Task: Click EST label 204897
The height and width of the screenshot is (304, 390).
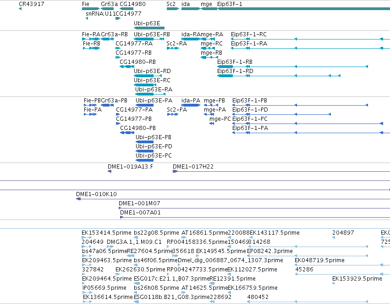Action: pyautogui.click(x=343, y=233)
